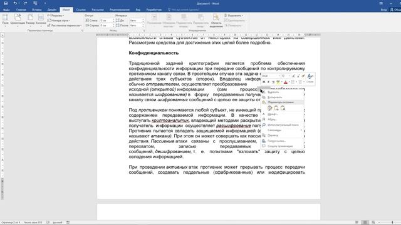Choose Гиперссылка... (Hyperlink) in context menu
This screenshot has height=225, width=401.
point(283,141)
